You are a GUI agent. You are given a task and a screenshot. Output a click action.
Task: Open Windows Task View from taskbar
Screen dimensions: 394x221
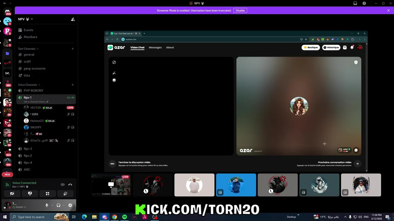74,217
